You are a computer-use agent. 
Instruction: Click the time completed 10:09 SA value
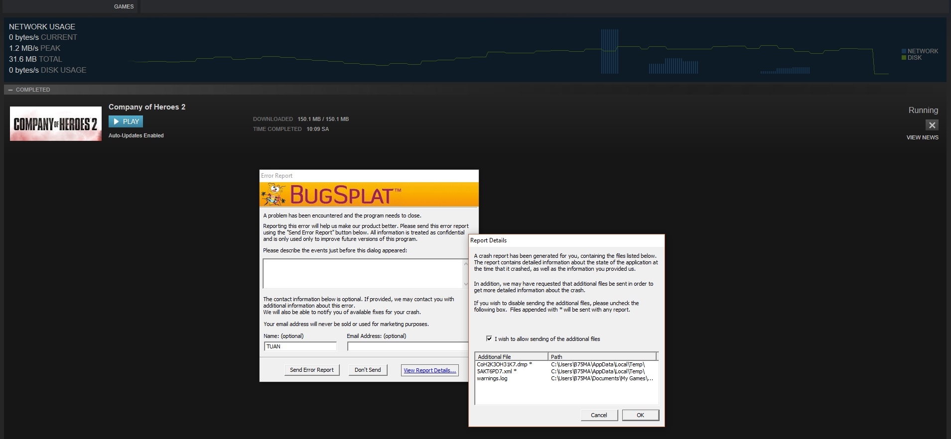pyautogui.click(x=318, y=129)
